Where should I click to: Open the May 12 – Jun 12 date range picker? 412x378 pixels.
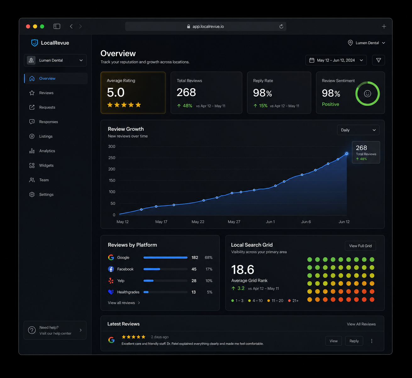336,60
